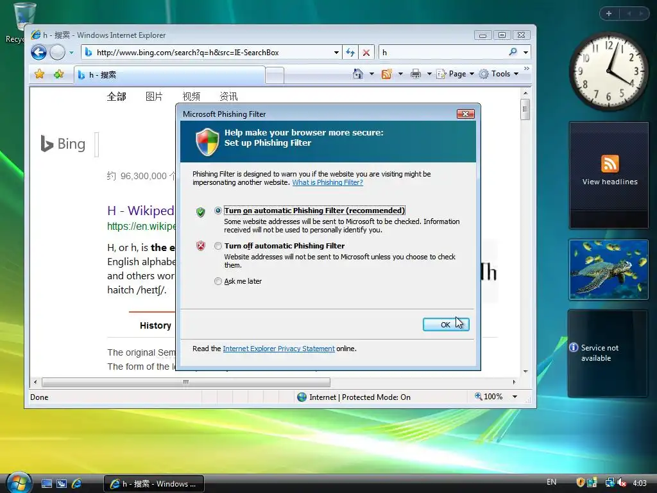Viewport: 657px width, 493px height.
Task: Click the search box containing 'h'
Action: (x=442, y=53)
